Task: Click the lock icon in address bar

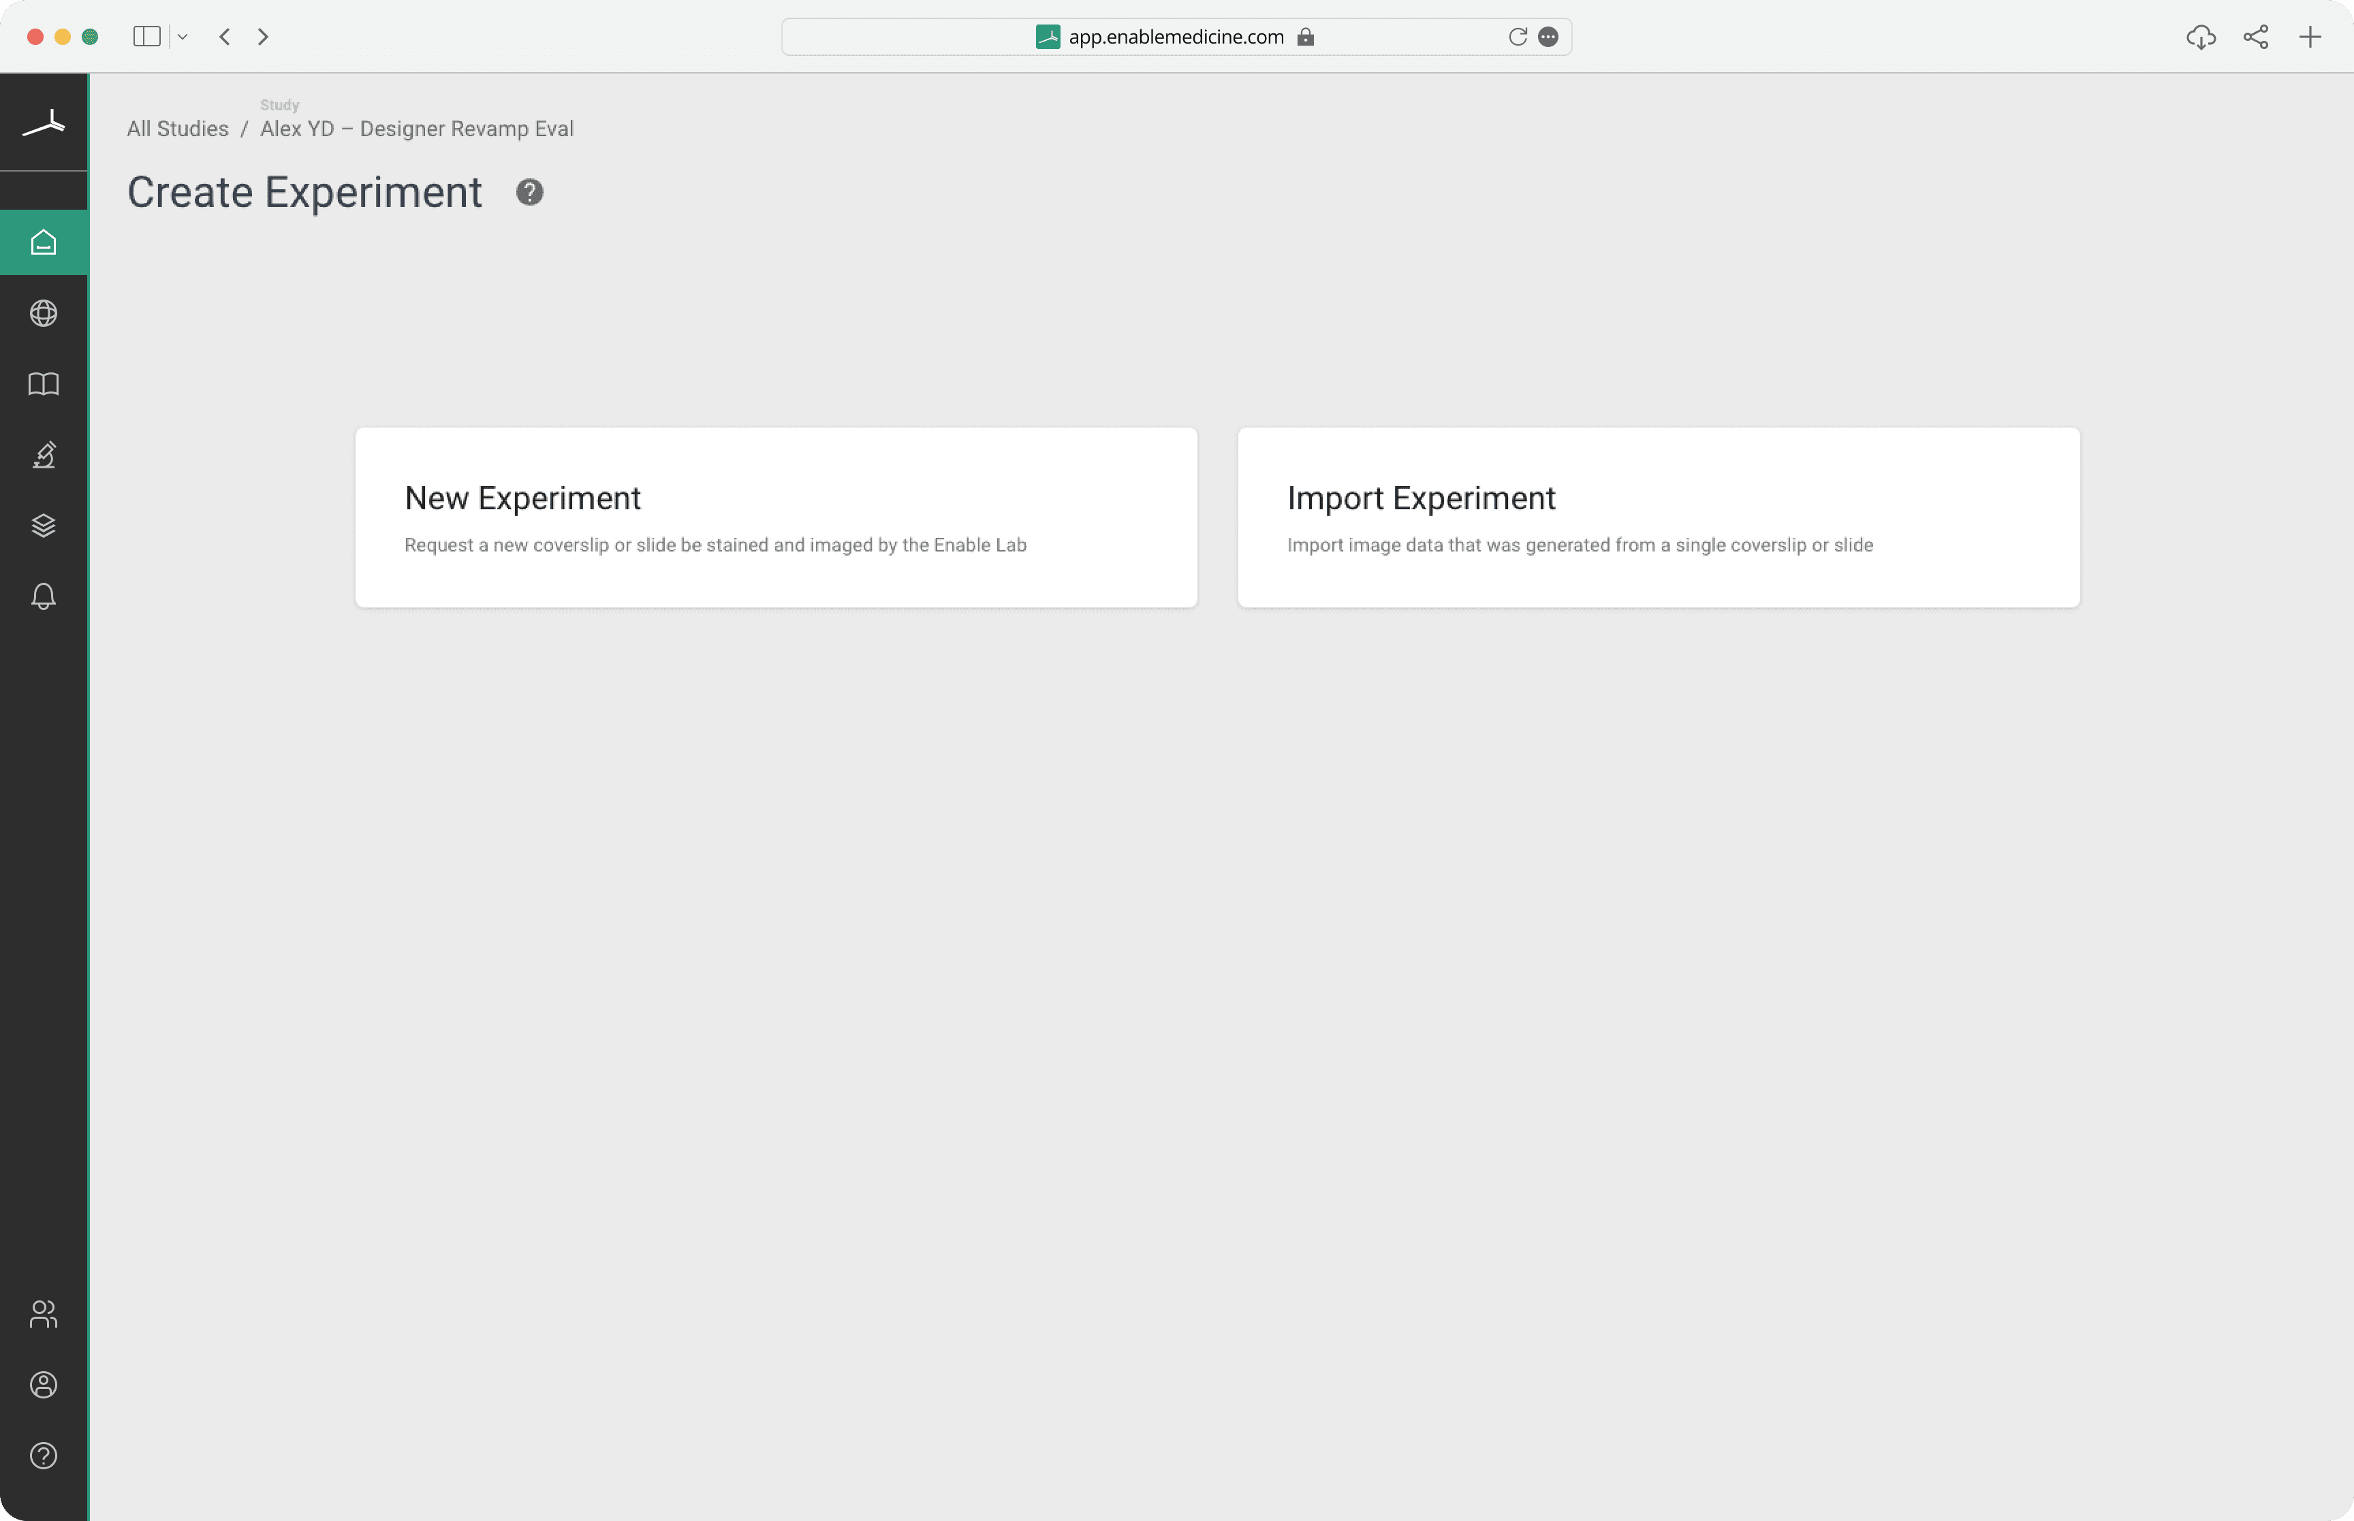Action: [x=1305, y=37]
